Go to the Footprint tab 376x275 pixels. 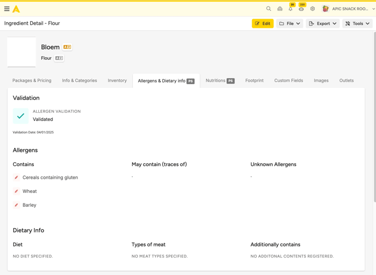[x=254, y=80]
